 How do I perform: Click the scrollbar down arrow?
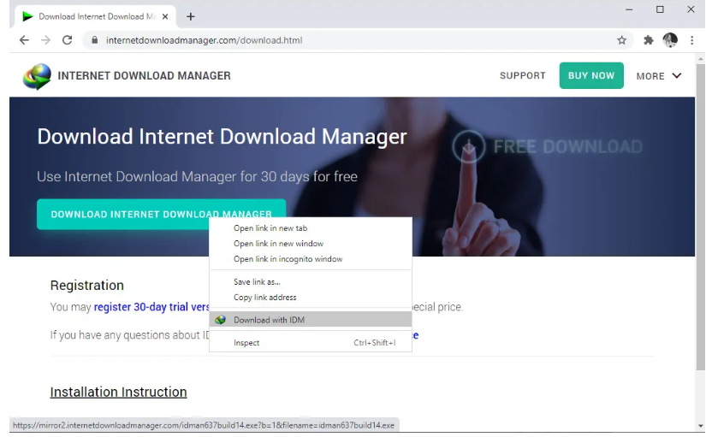[701, 425]
